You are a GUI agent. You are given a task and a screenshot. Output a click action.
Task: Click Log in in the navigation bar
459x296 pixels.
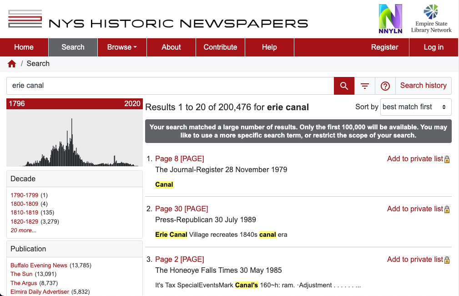434,47
